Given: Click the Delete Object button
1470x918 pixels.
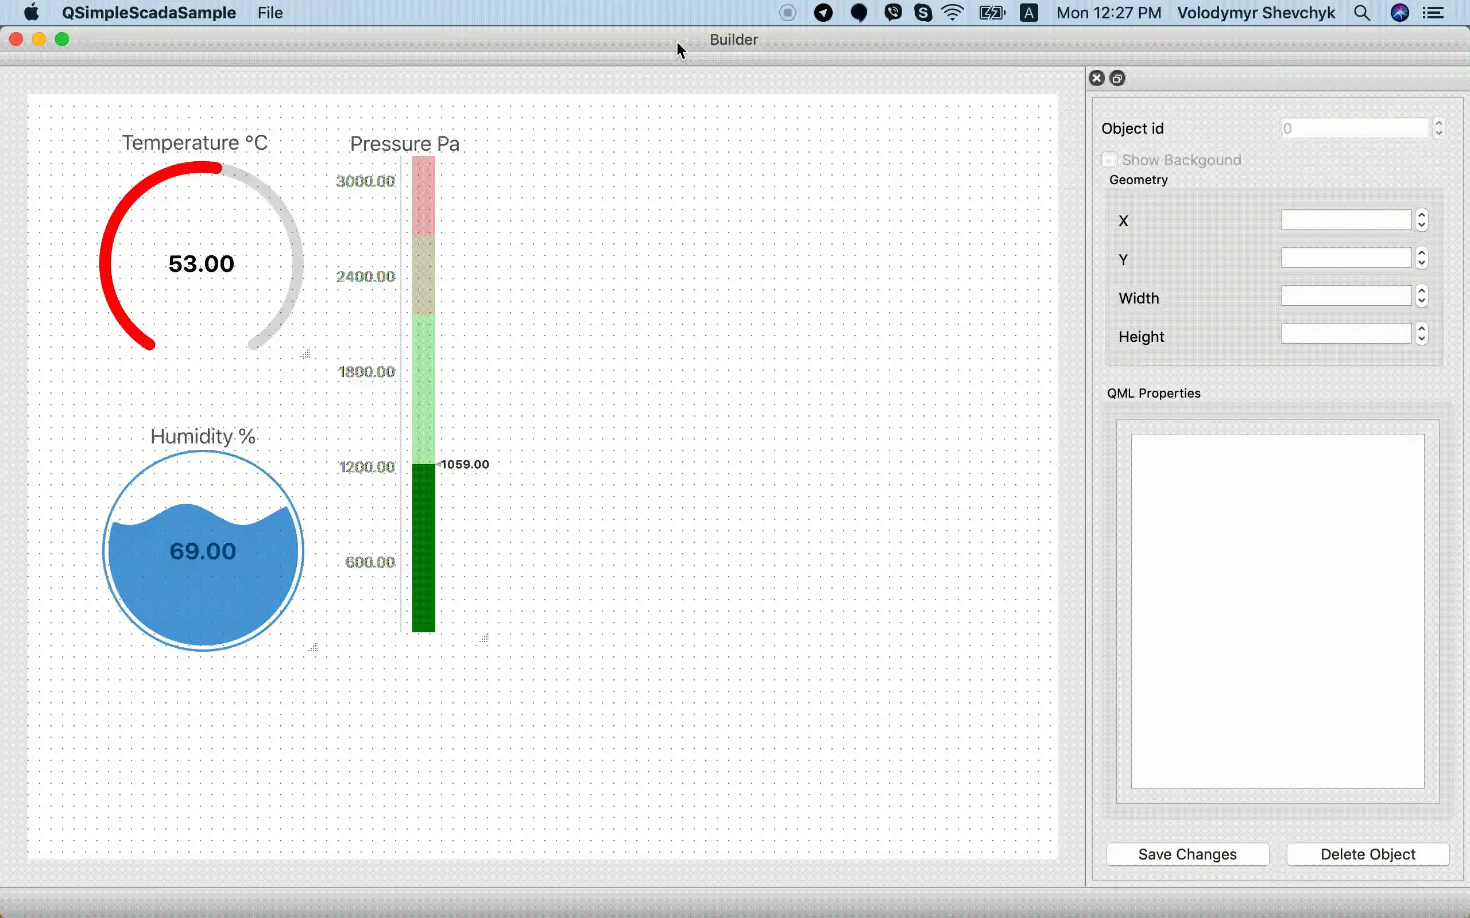Looking at the screenshot, I should tap(1367, 854).
